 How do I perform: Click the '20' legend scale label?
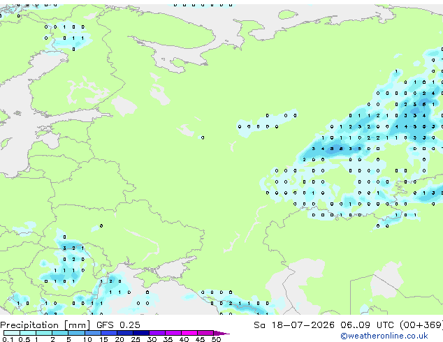[x=119, y=339]
